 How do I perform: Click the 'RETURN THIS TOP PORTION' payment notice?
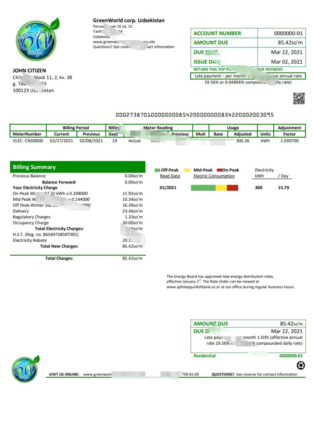pos(238,70)
